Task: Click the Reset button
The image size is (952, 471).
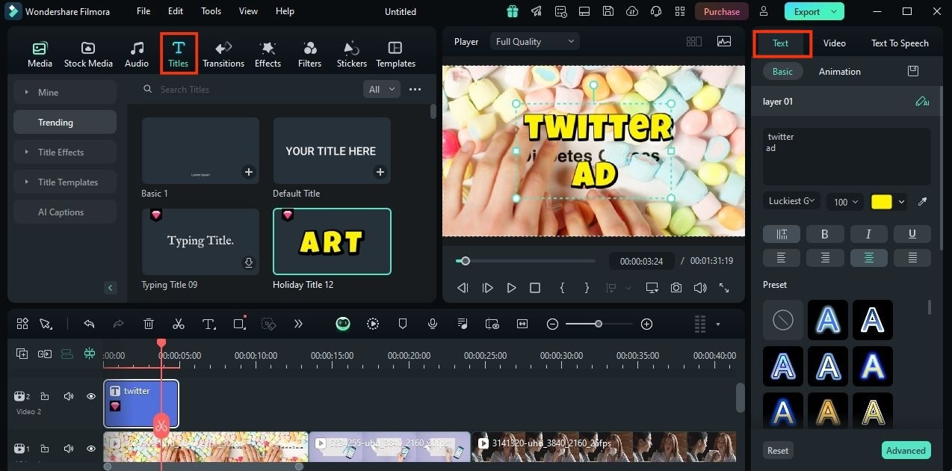Action: click(x=778, y=450)
